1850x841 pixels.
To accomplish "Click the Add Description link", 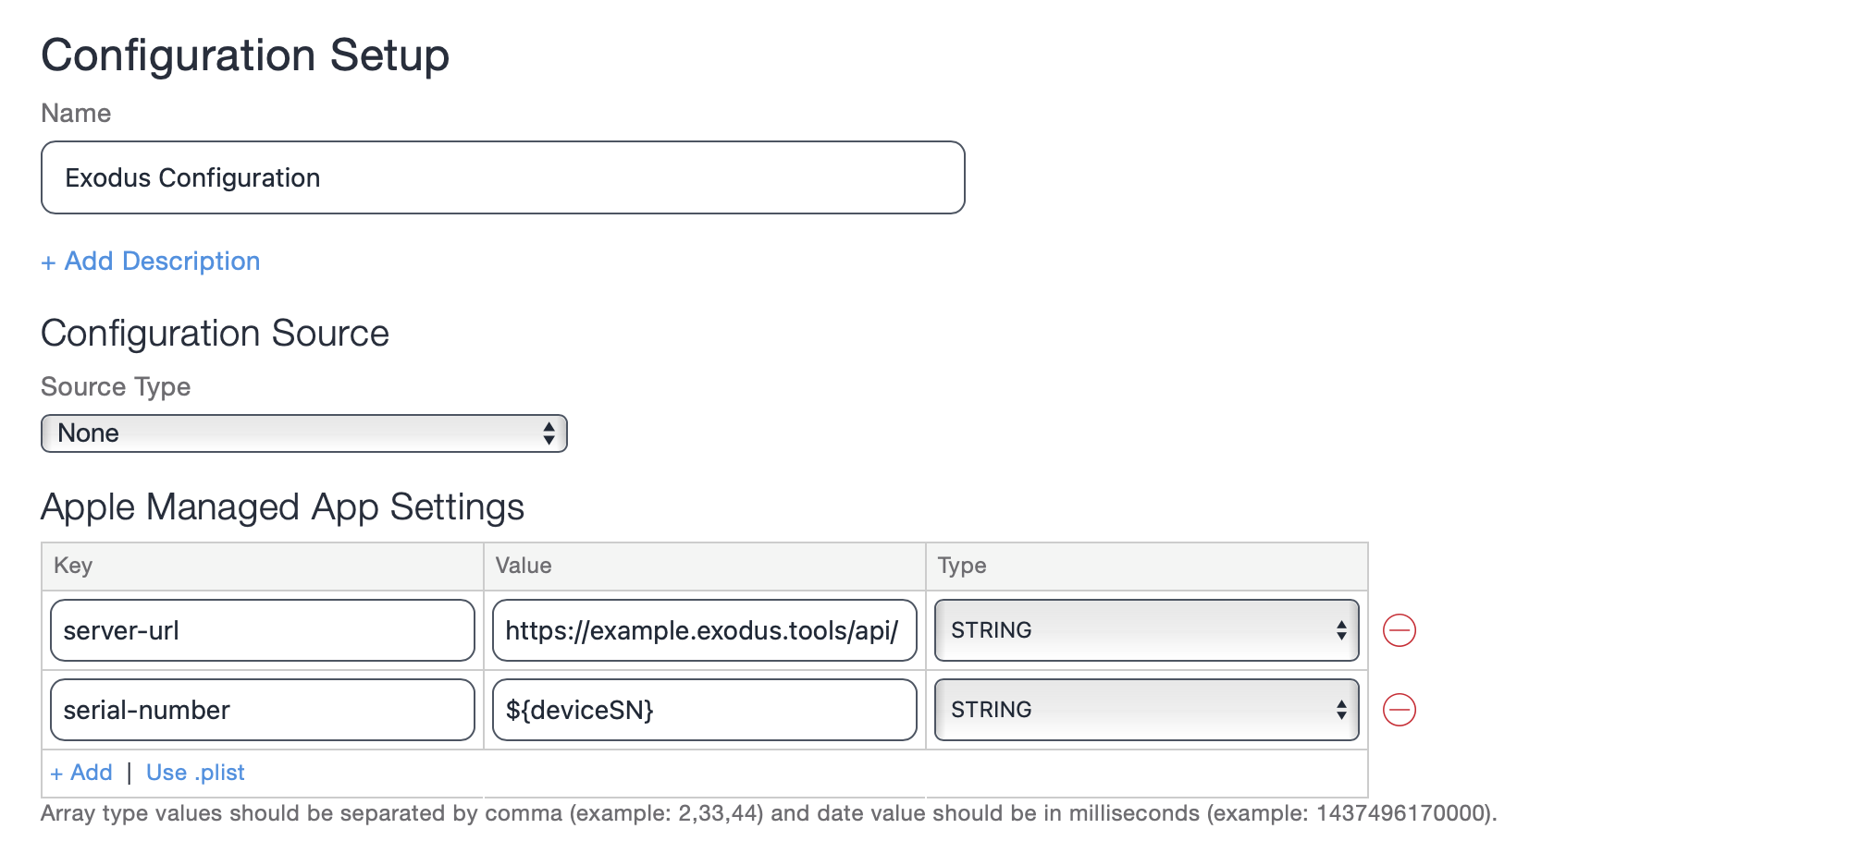I will 151,262.
